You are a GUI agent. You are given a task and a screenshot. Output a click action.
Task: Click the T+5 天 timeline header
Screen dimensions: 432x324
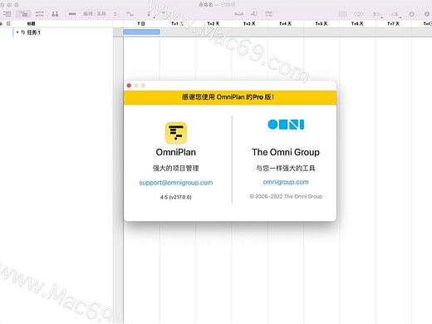[x=322, y=24]
